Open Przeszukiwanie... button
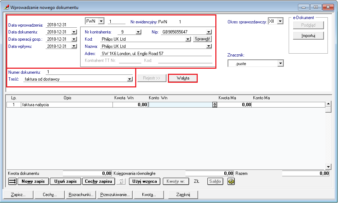The width and height of the screenshot is (339, 204). tap(115, 195)
